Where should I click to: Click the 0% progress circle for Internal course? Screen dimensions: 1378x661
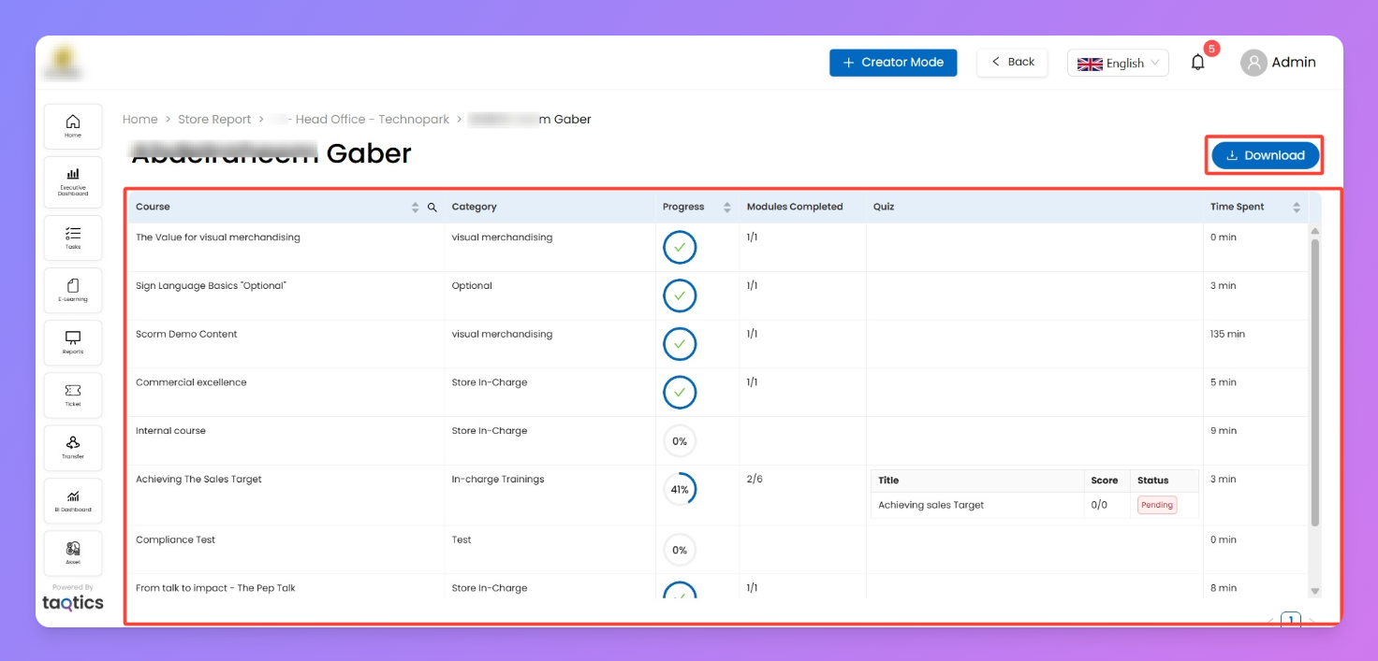click(680, 441)
